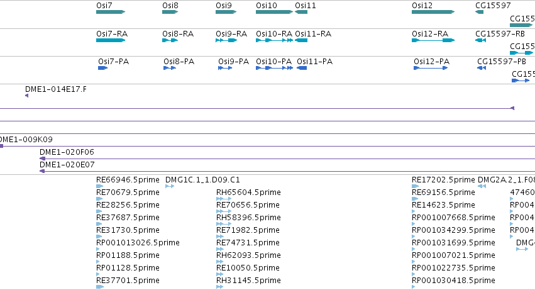
Task: Select the DME1-014E17.F arrow marker
Action: coord(26,96)
